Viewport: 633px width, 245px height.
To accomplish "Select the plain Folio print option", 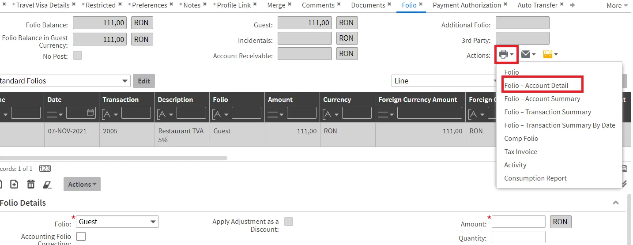I will click(x=512, y=72).
